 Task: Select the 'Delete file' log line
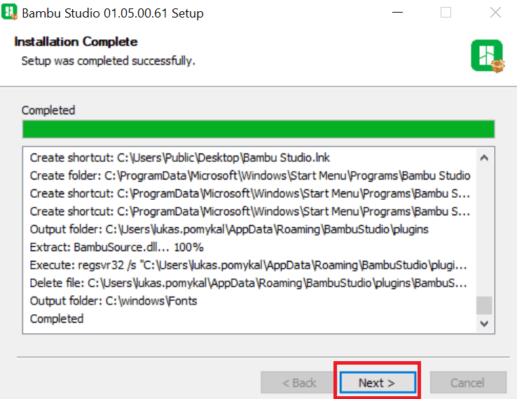click(248, 283)
